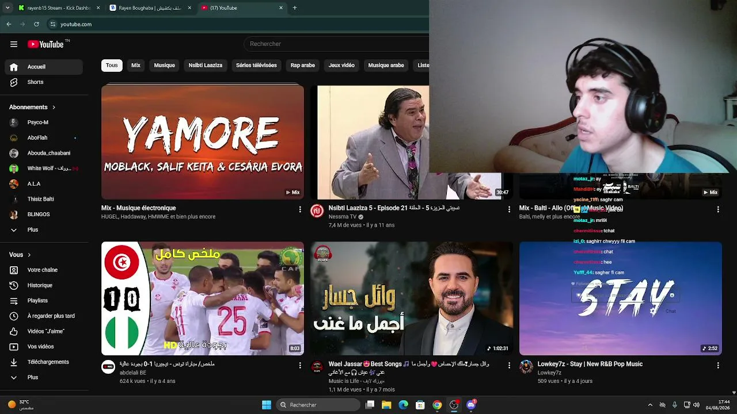Click the YouTube search field
This screenshot has height=414, width=737.
click(x=337, y=44)
